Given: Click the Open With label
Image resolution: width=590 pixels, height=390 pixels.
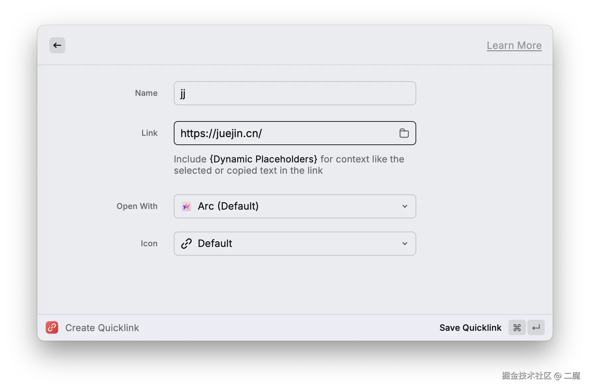Looking at the screenshot, I should [x=137, y=206].
